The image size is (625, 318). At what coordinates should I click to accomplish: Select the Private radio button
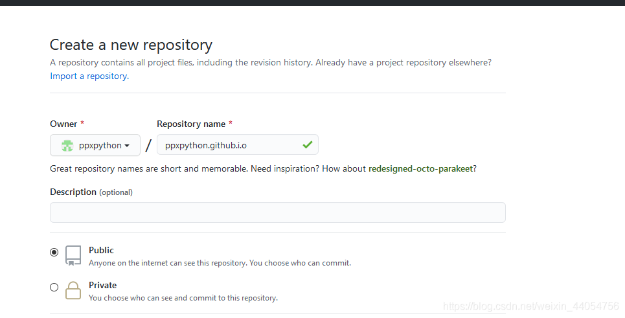pyautogui.click(x=54, y=288)
